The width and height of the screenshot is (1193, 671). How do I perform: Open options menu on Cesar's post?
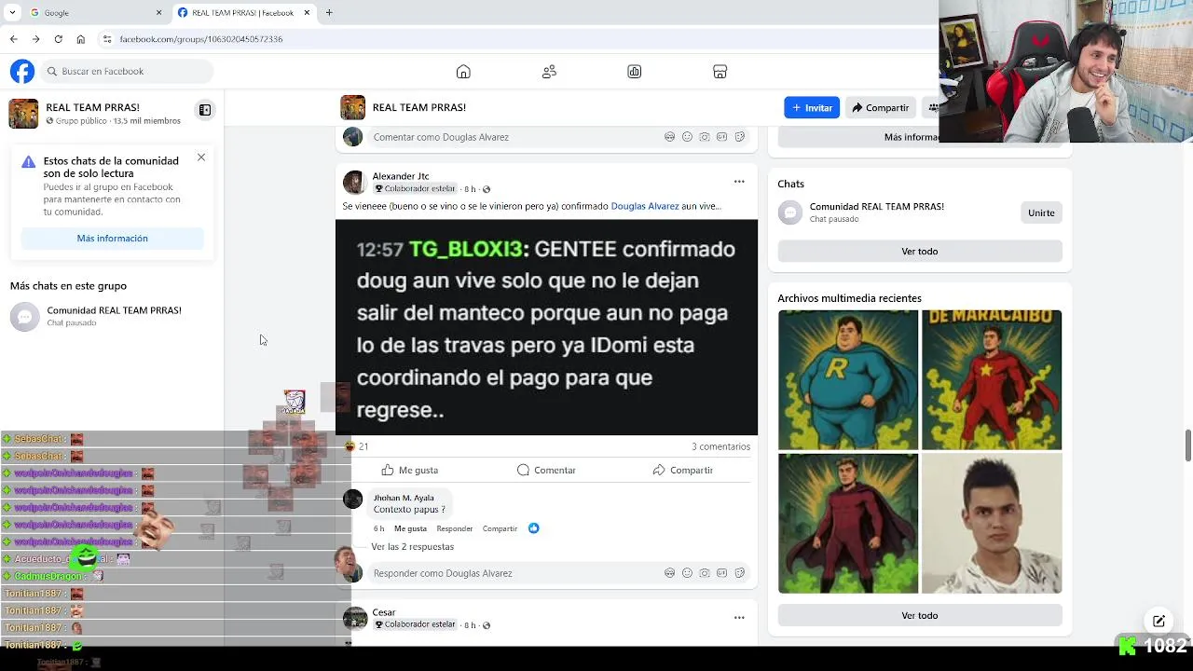pos(739,617)
